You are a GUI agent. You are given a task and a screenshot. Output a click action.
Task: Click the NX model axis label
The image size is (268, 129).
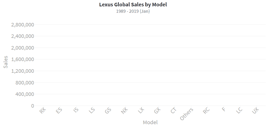[125, 111]
